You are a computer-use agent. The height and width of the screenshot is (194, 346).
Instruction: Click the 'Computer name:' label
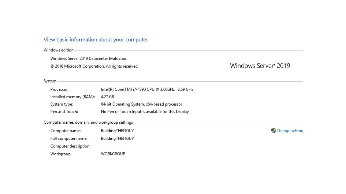pos(65,131)
